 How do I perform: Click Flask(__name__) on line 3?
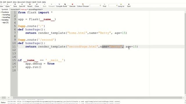[x=42, y=19]
